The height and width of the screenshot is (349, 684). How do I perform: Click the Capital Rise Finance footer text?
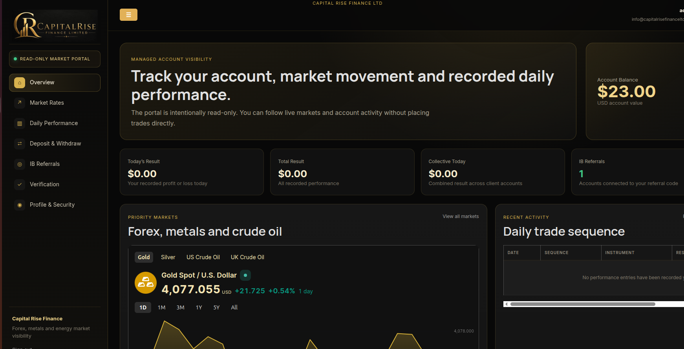[x=37, y=319]
